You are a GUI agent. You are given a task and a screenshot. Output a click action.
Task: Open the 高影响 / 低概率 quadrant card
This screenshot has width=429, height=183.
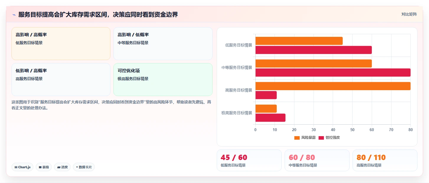(163, 44)
